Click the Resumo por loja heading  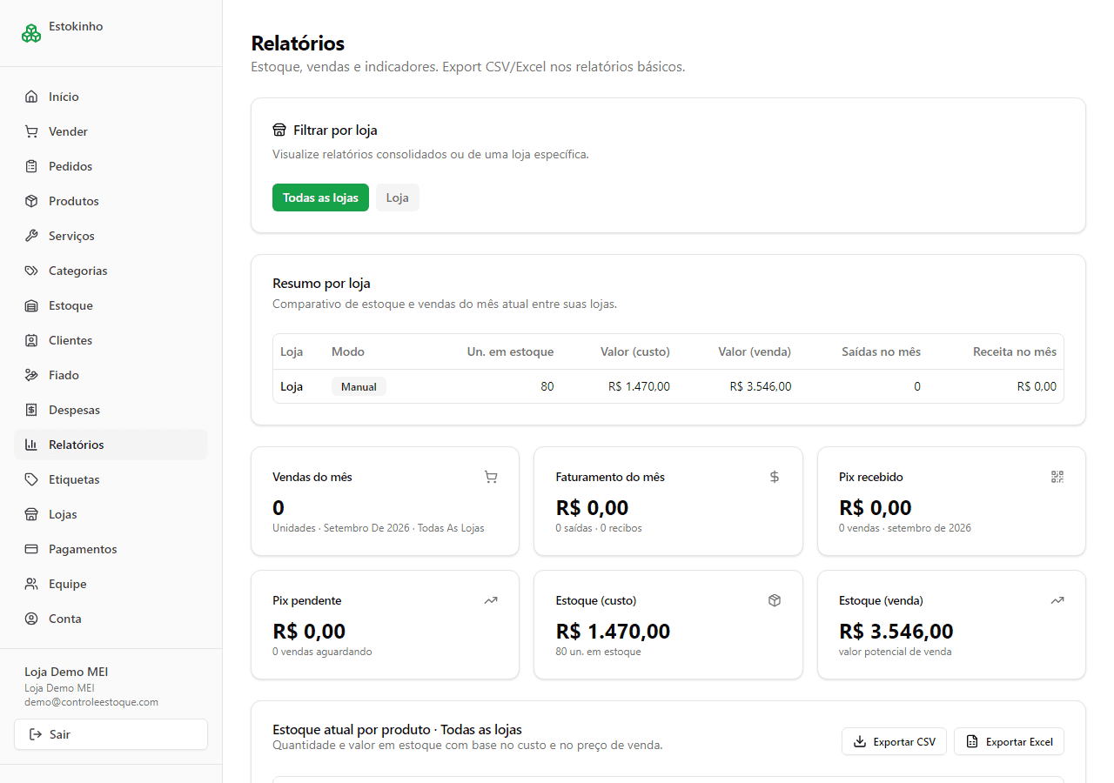[321, 284]
